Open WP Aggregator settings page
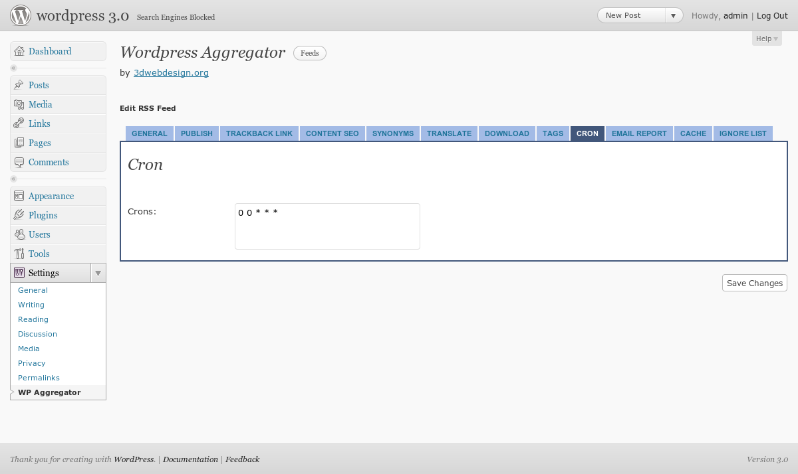798x474 pixels. (x=49, y=392)
